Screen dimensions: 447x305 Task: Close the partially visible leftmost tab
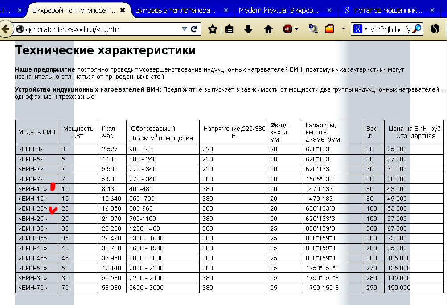coord(20,11)
